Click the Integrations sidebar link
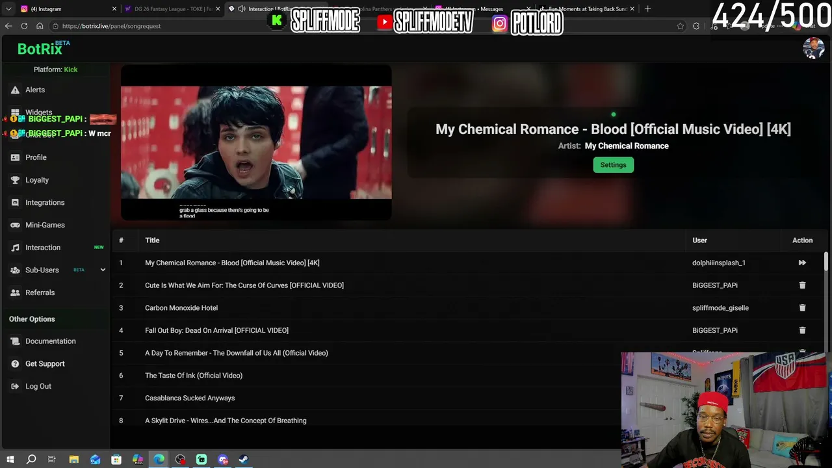This screenshot has height=468, width=832. pyautogui.click(x=45, y=203)
